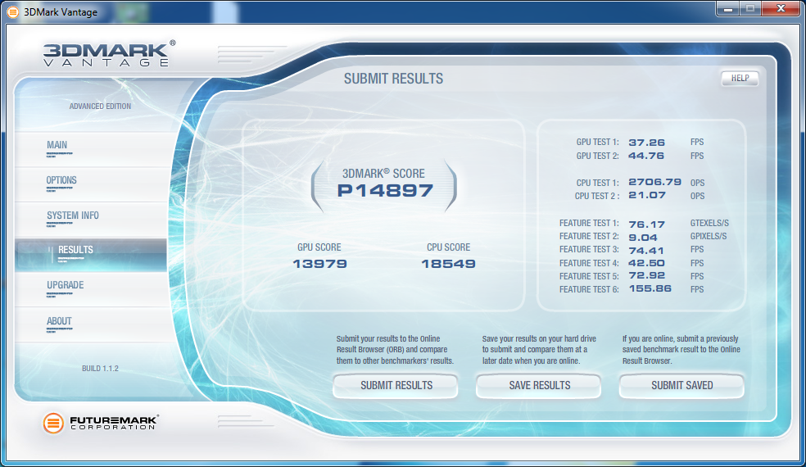
Task: Switch to System Info section
Action: (x=73, y=215)
